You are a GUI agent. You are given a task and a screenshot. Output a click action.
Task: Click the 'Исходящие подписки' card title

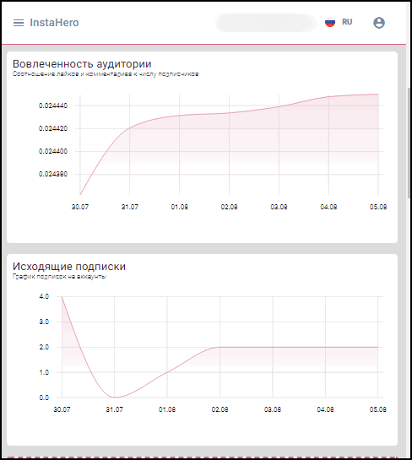(x=69, y=267)
